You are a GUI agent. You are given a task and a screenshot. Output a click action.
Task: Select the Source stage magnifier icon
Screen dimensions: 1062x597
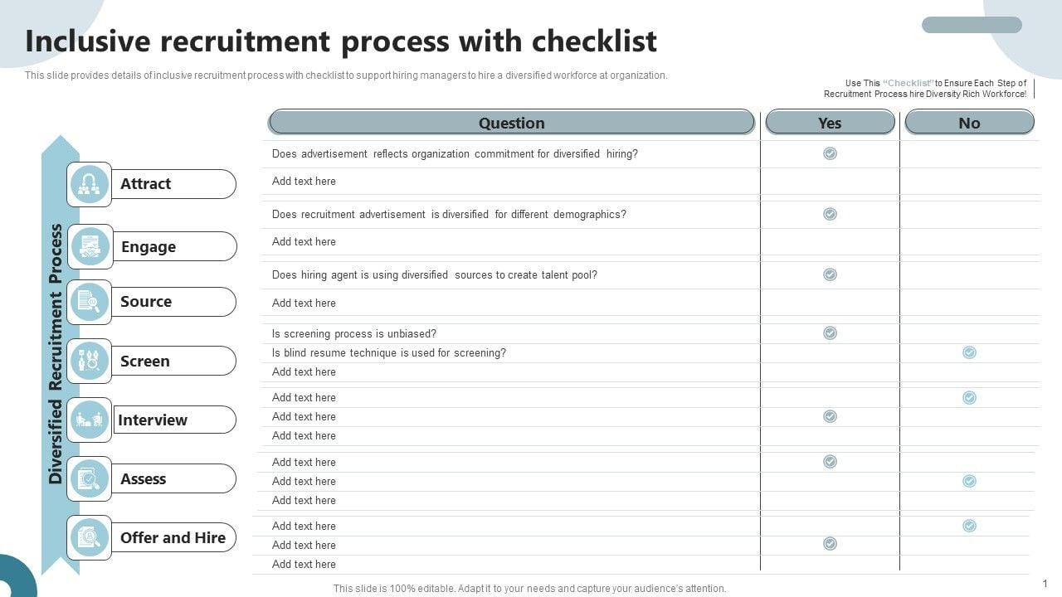tap(90, 302)
